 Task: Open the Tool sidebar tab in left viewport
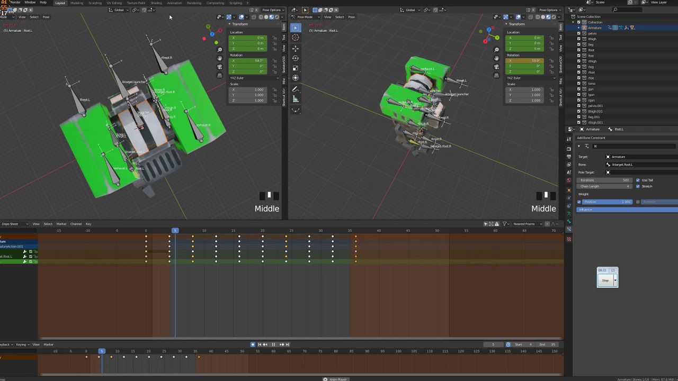point(284,38)
